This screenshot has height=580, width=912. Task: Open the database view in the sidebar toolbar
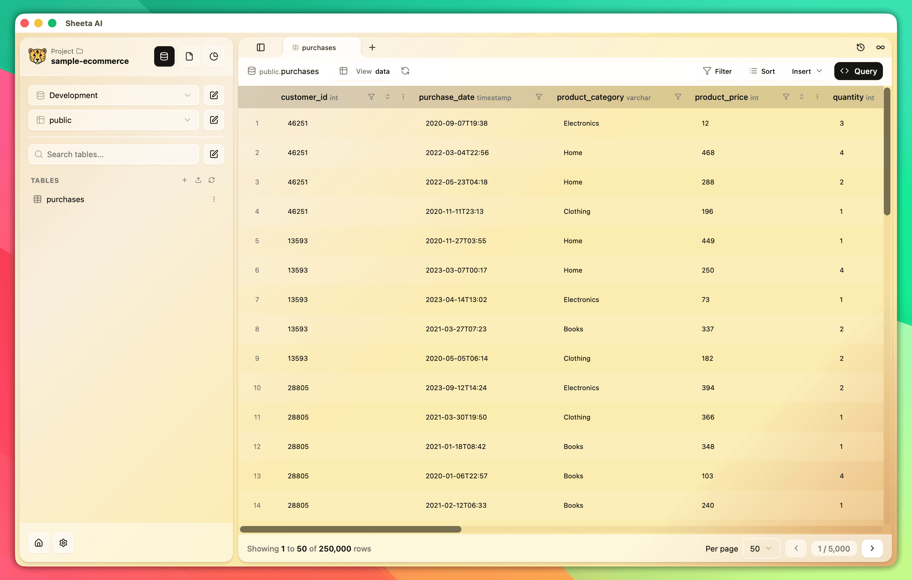coord(164,56)
